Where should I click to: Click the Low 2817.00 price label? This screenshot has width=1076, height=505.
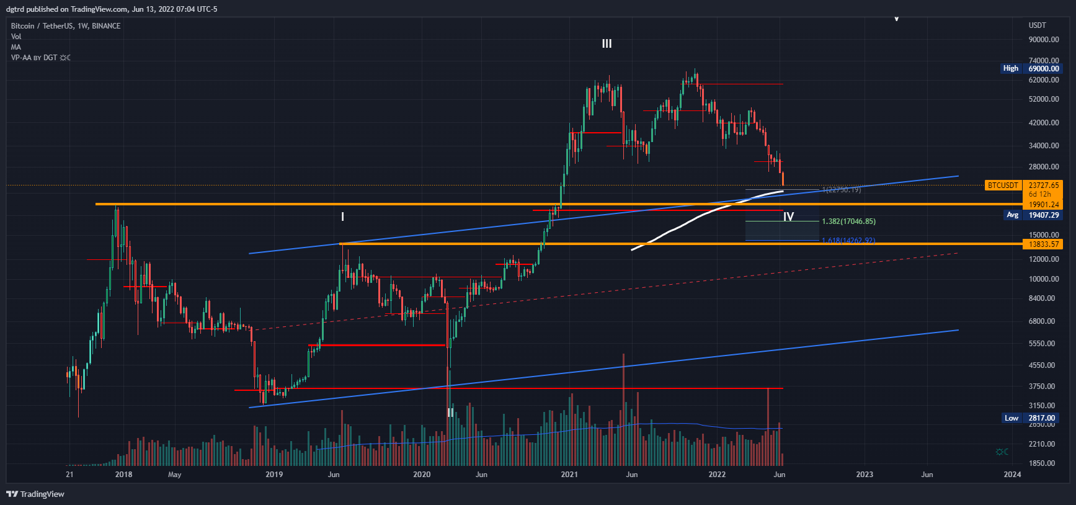[x=1031, y=418]
